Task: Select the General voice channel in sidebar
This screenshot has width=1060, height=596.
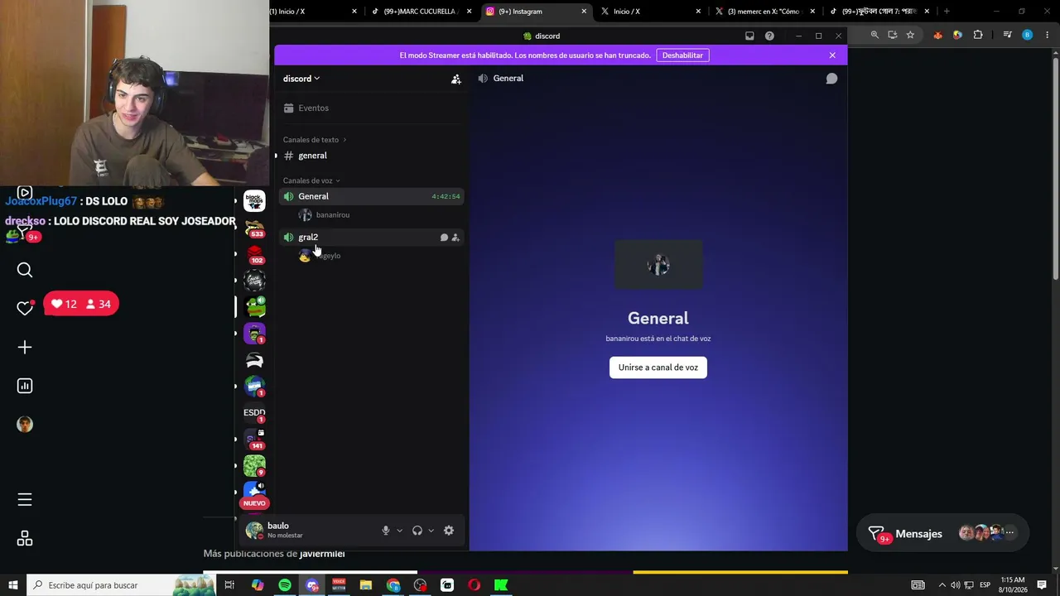Action: 370,196
